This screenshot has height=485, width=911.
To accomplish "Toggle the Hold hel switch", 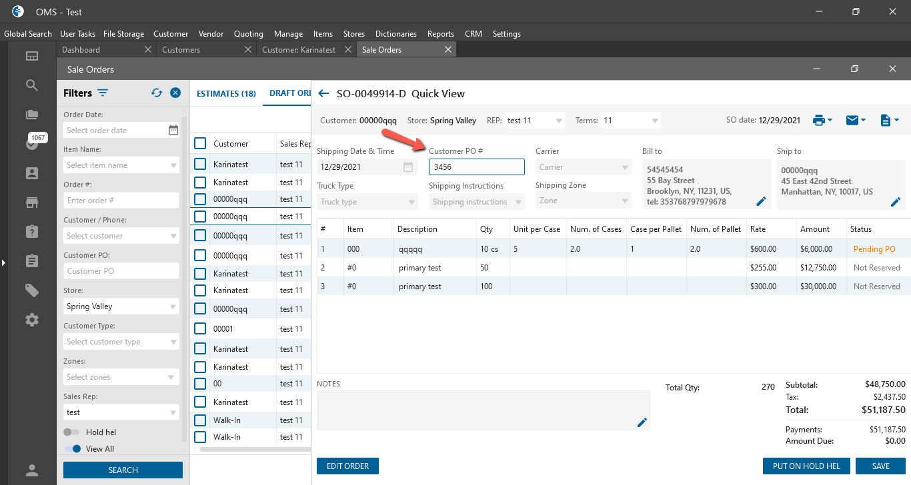I will click(72, 432).
